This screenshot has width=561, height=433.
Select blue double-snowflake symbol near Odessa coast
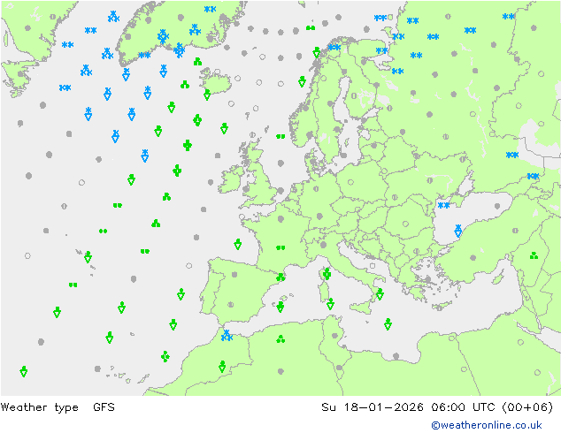(x=443, y=205)
